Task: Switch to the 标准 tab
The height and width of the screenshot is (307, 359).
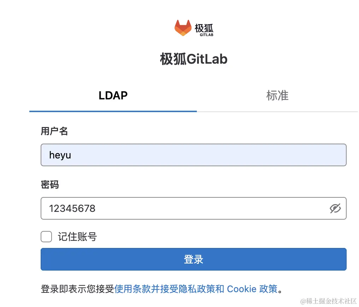Action: pyautogui.click(x=277, y=95)
